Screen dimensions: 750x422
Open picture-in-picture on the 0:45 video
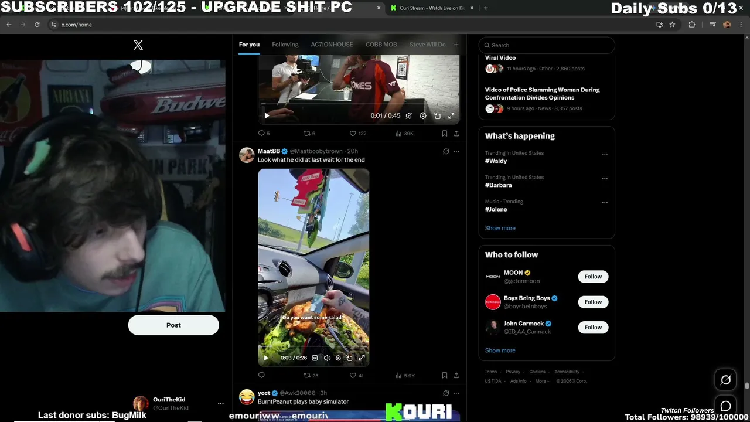point(437,116)
